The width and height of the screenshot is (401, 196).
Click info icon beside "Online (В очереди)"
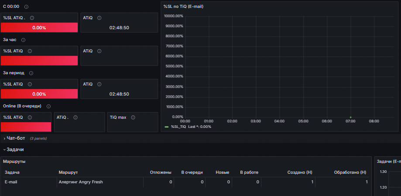coord(48,106)
